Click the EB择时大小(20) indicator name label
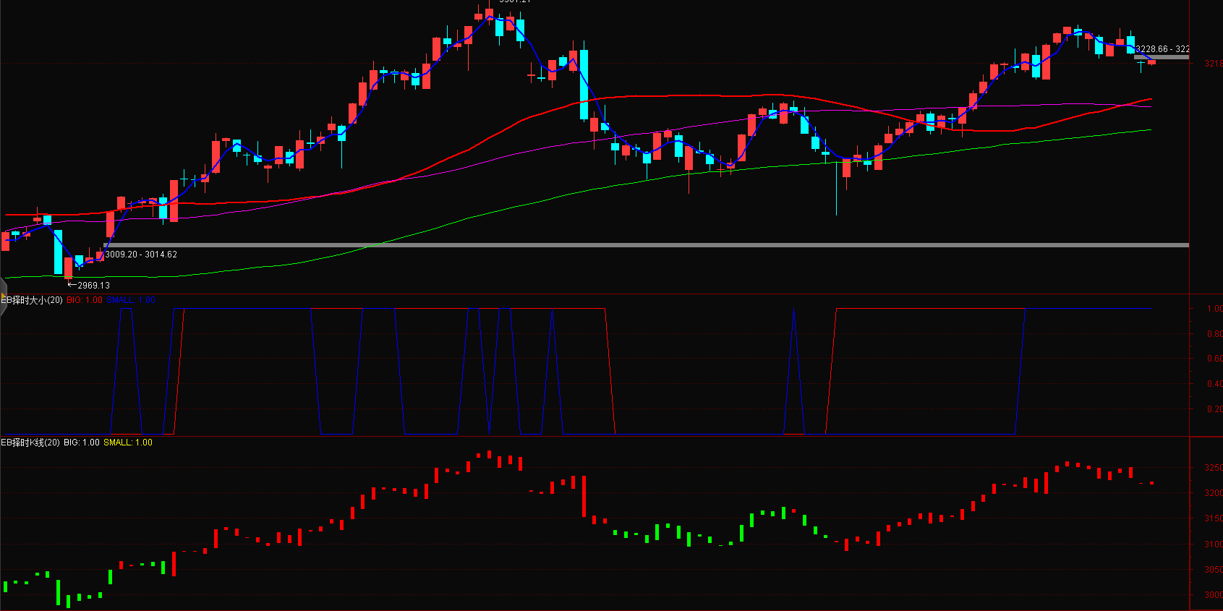Screen dimensions: 1223x611 [x=32, y=300]
